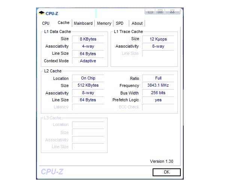Close the CPU-Z window
The image size is (240, 192).
coord(172,12)
